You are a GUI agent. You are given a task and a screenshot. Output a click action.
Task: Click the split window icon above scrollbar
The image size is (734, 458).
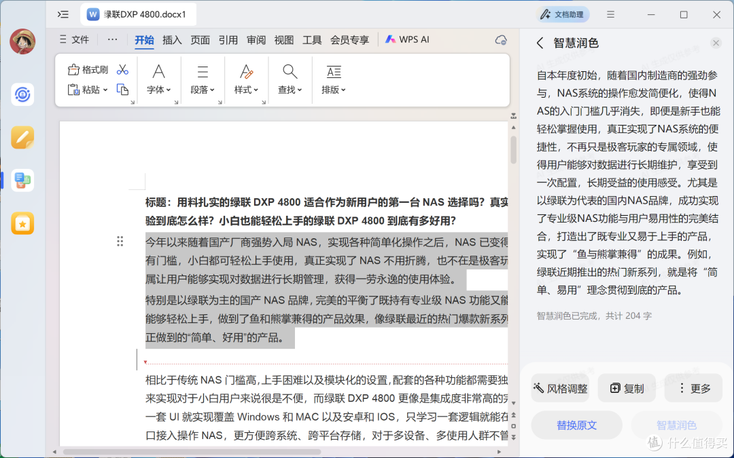(514, 115)
